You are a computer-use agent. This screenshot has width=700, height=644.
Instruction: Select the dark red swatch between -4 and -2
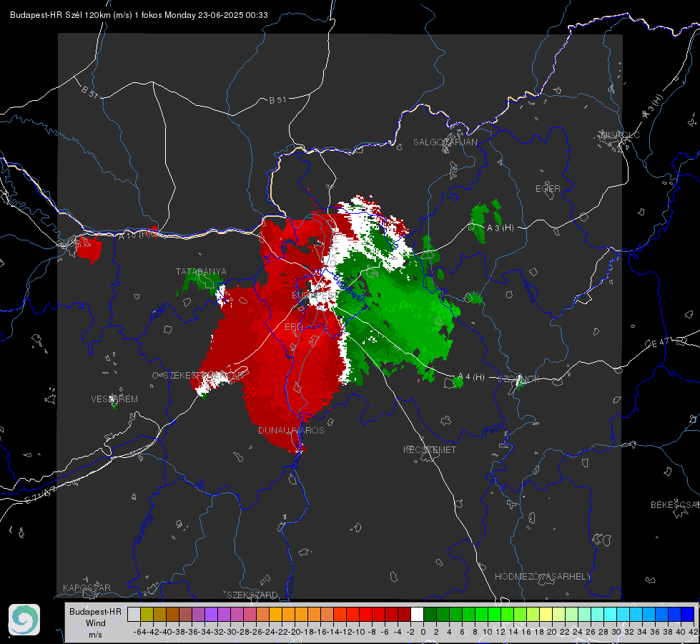pos(404,614)
